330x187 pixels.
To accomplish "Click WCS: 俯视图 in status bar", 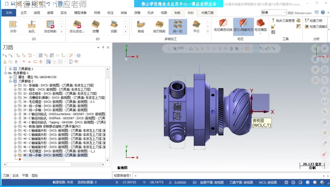I will click(268, 182).
